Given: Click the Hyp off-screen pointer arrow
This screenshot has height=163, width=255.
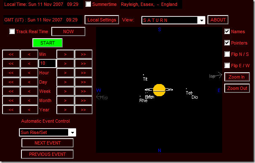Looking at the screenshot, I should pos(98,97).
